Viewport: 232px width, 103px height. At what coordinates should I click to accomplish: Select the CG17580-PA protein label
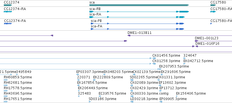pyautogui.click(x=221, y=21)
